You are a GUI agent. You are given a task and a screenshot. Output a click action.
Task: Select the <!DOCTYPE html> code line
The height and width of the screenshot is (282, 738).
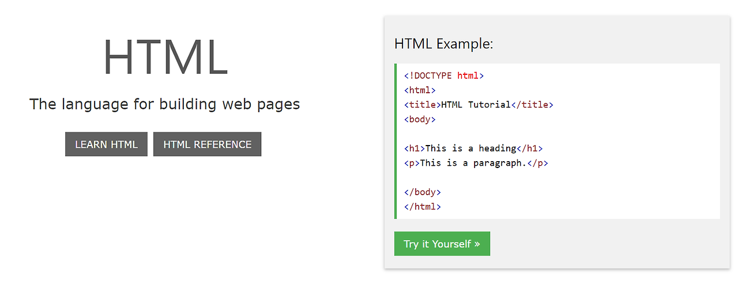pyautogui.click(x=444, y=75)
